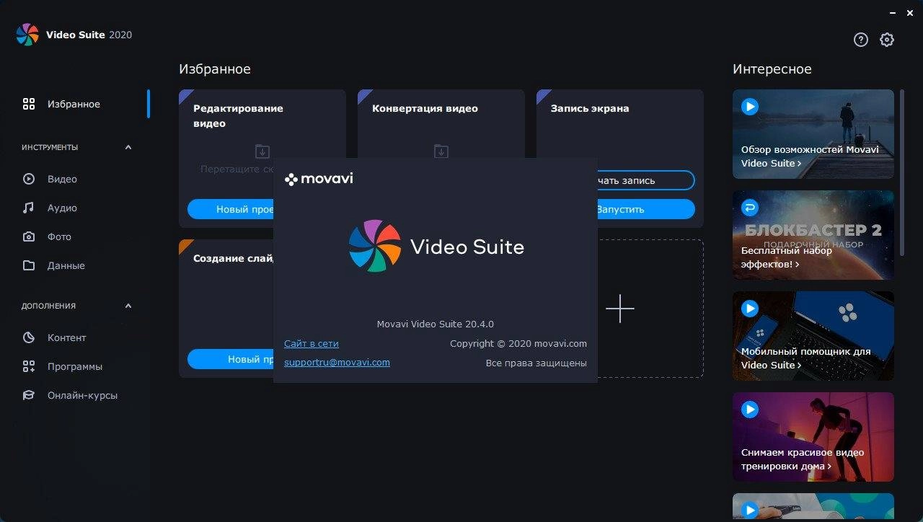Click the Онлайн-курсы graduation cap icon
923x522 pixels.
pos(29,395)
